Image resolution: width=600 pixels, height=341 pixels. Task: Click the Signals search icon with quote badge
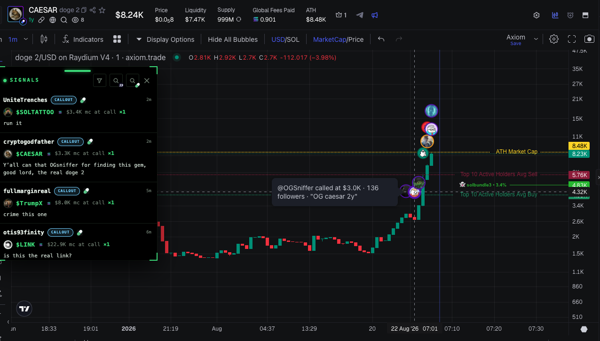click(x=116, y=81)
